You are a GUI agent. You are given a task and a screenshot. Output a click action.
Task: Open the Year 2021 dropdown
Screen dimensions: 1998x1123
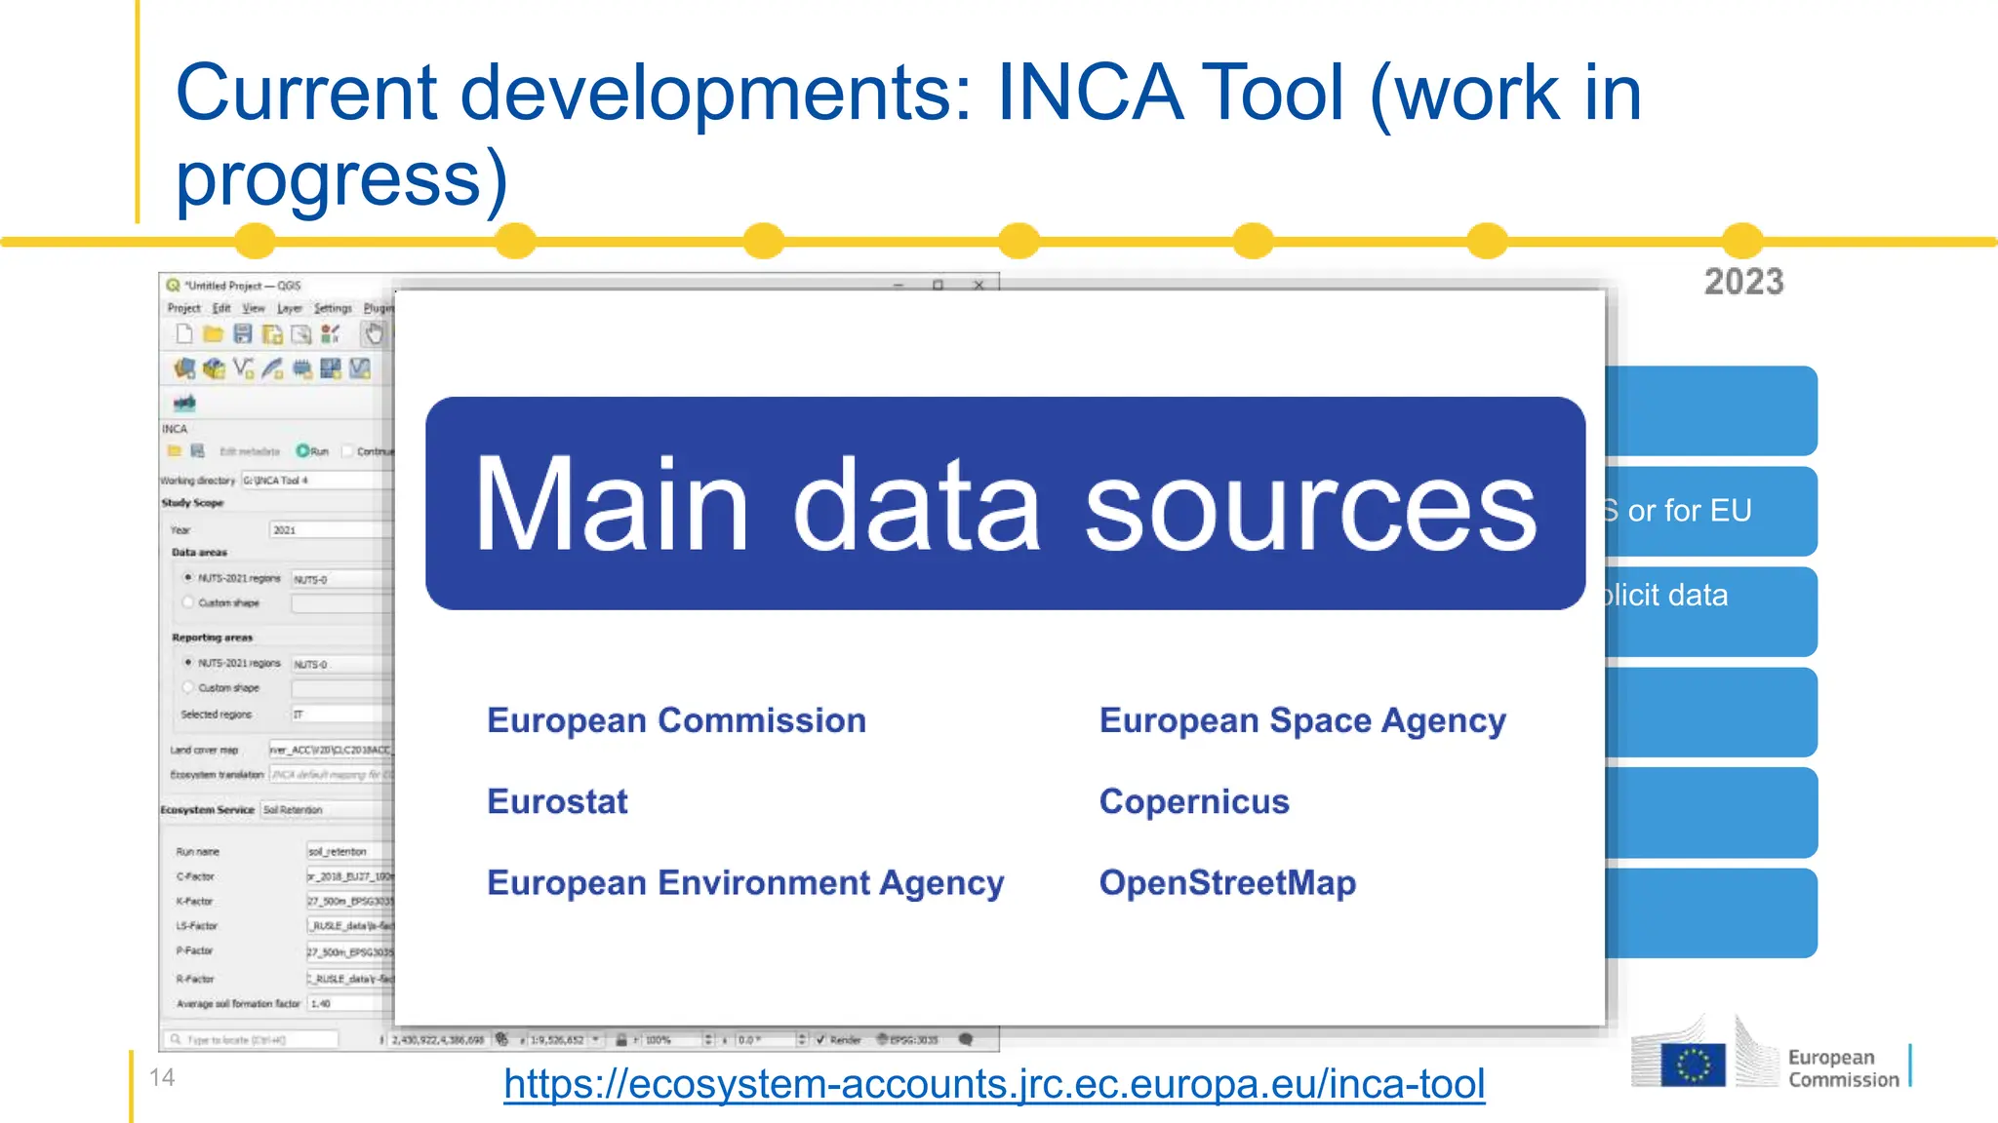[332, 529]
